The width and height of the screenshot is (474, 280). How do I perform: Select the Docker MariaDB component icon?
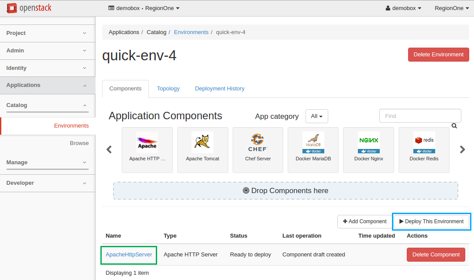tap(313, 142)
